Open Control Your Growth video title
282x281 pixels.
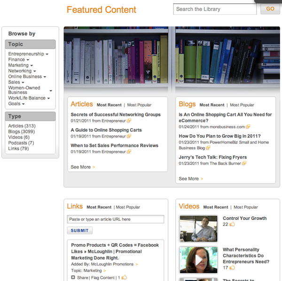pyautogui.click(x=244, y=218)
